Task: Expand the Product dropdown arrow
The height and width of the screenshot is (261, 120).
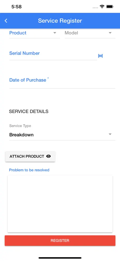Action: [55, 33]
